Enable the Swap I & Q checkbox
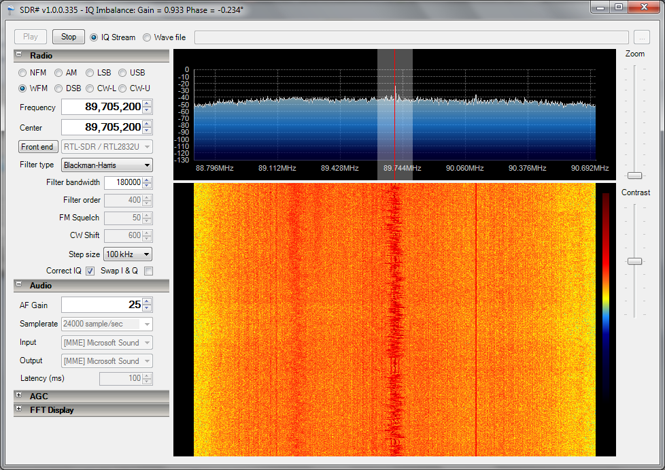 pos(148,271)
